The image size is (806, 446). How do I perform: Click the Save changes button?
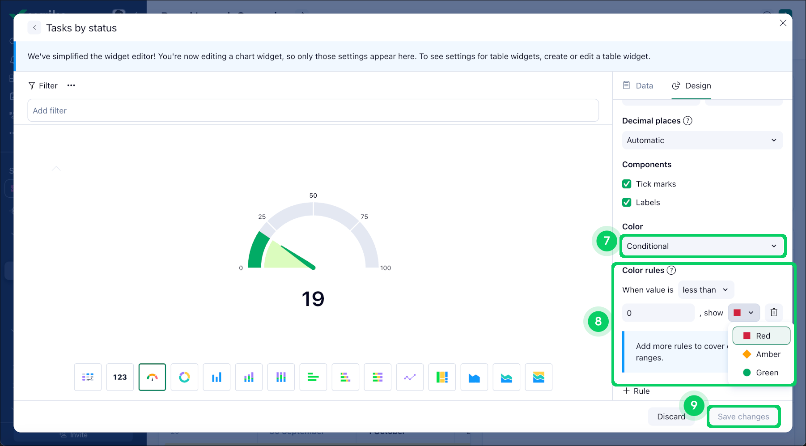(743, 416)
